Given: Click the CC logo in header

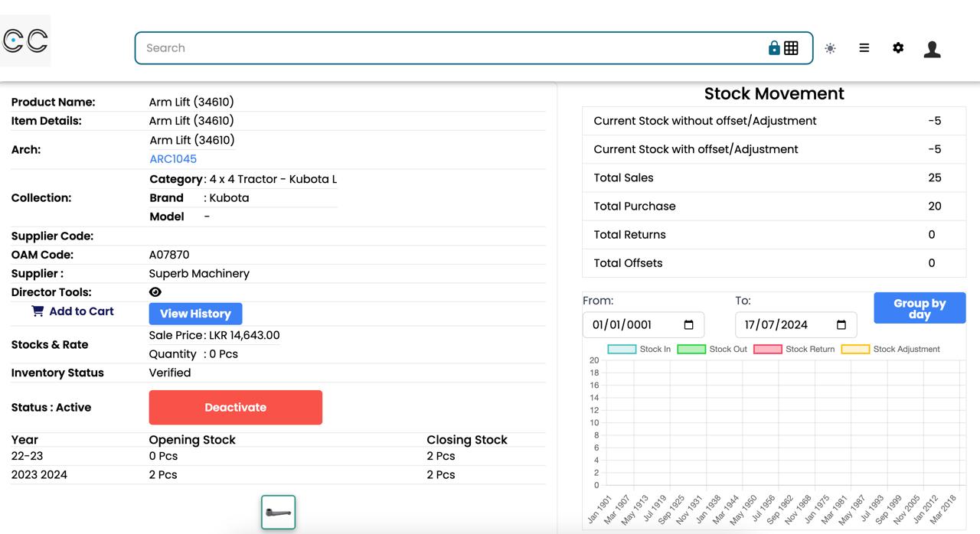Looking at the screenshot, I should pyautogui.click(x=25, y=41).
